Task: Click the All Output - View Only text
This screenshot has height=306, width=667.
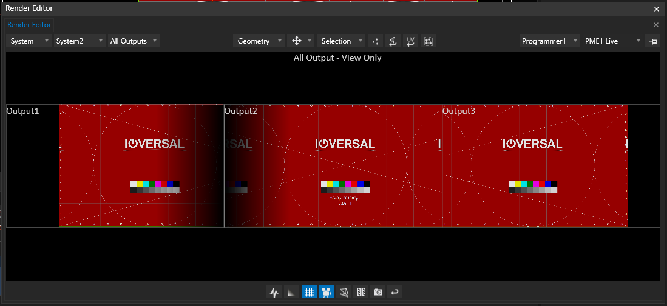Action: [x=337, y=58]
